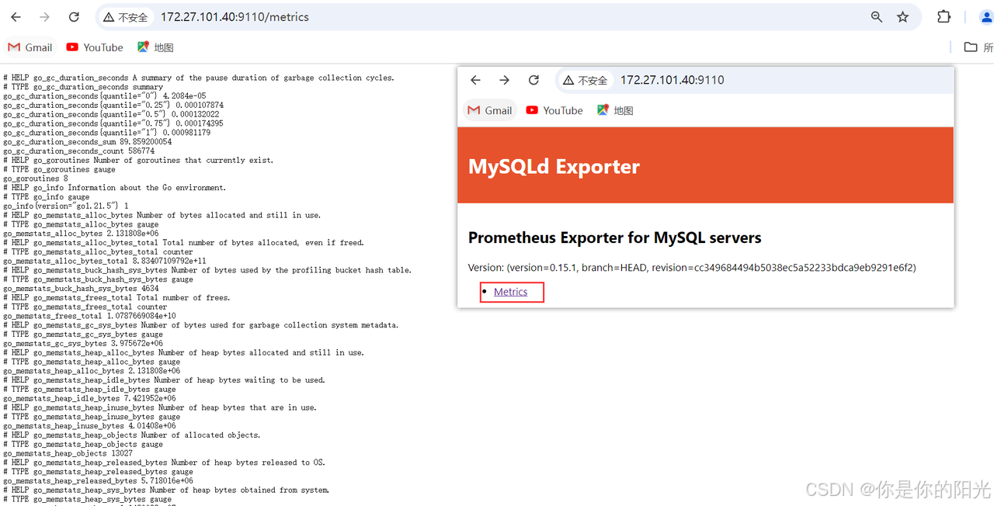Viewport: 994px width, 506px height.
Task: Click forward arrow in the inset exporter window
Action: coord(505,80)
